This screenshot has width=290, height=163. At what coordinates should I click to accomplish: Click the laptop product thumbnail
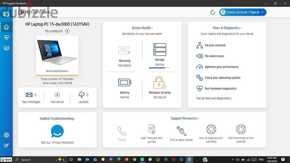(x=57, y=52)
